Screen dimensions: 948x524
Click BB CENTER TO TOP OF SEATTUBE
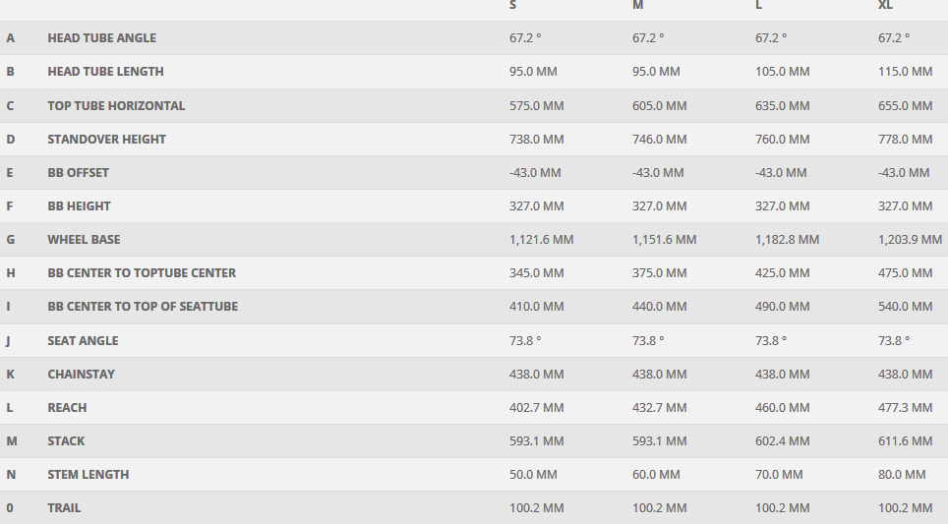143,306
